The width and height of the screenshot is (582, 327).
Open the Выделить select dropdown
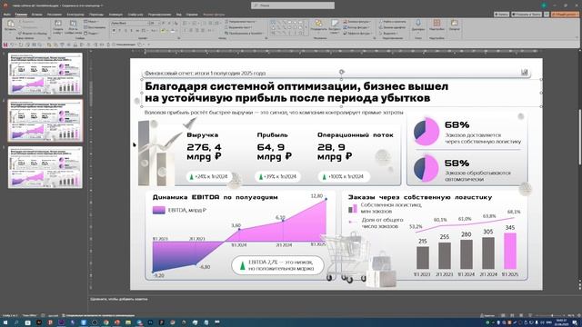[x=388, y=33]
